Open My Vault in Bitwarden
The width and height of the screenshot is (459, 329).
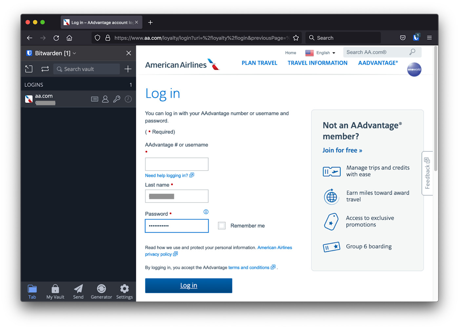(55, 291)
